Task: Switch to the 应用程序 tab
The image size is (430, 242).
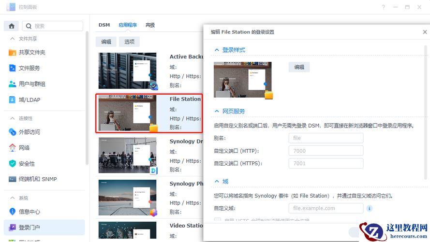Action: (128, 25)
